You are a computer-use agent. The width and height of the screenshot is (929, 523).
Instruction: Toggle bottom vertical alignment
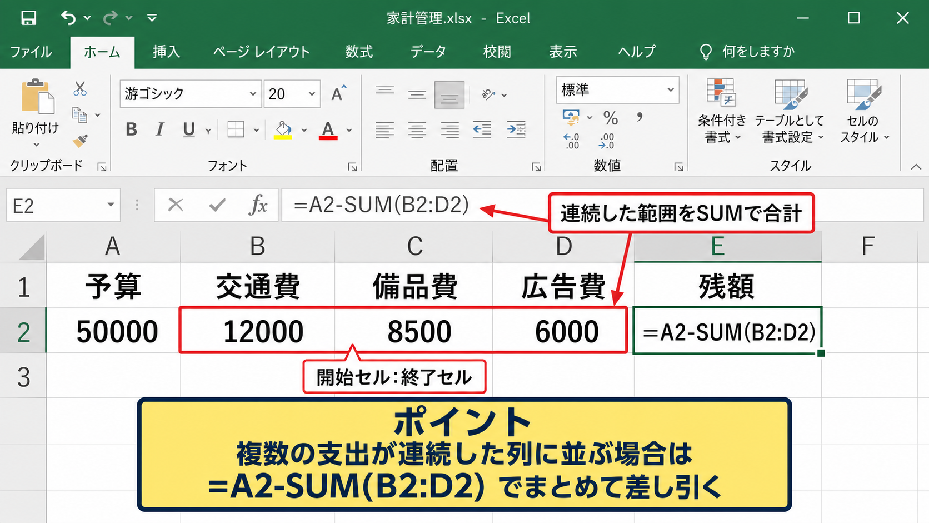[449, 95]
